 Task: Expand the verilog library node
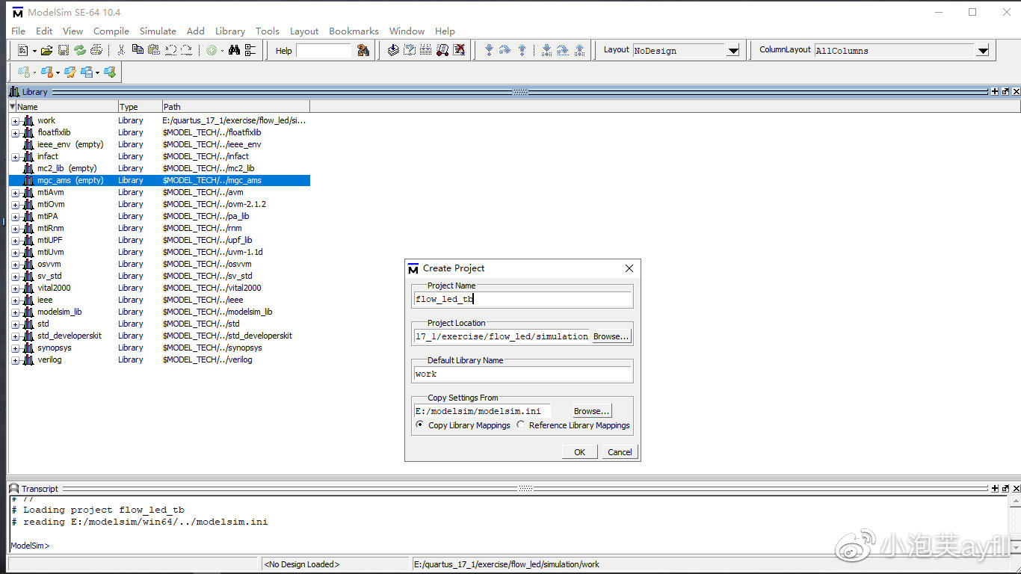click(x=15, y=360)
